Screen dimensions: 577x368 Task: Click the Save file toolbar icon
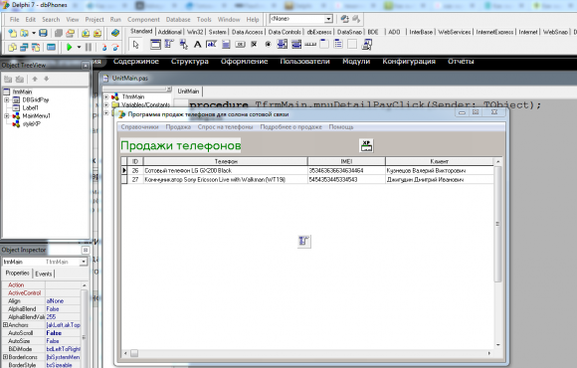tap(43, 33)
